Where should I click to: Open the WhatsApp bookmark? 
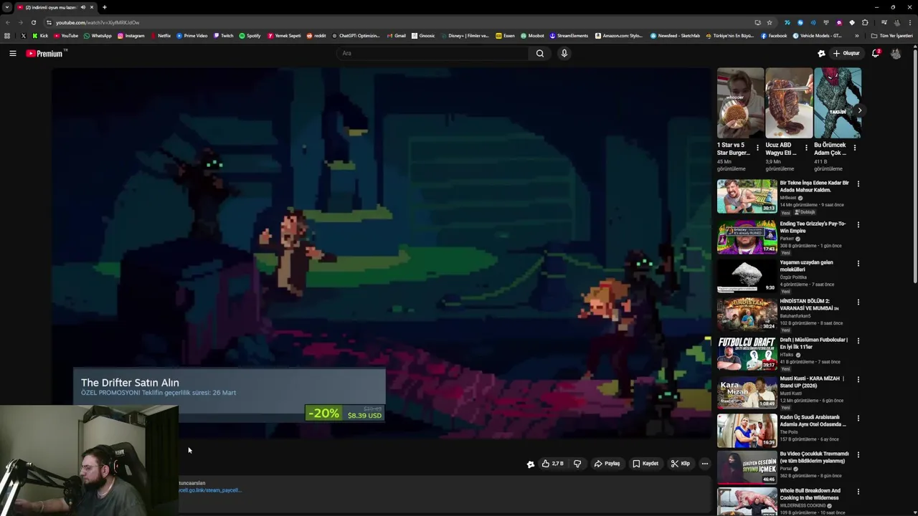click(x=98, y=35)
